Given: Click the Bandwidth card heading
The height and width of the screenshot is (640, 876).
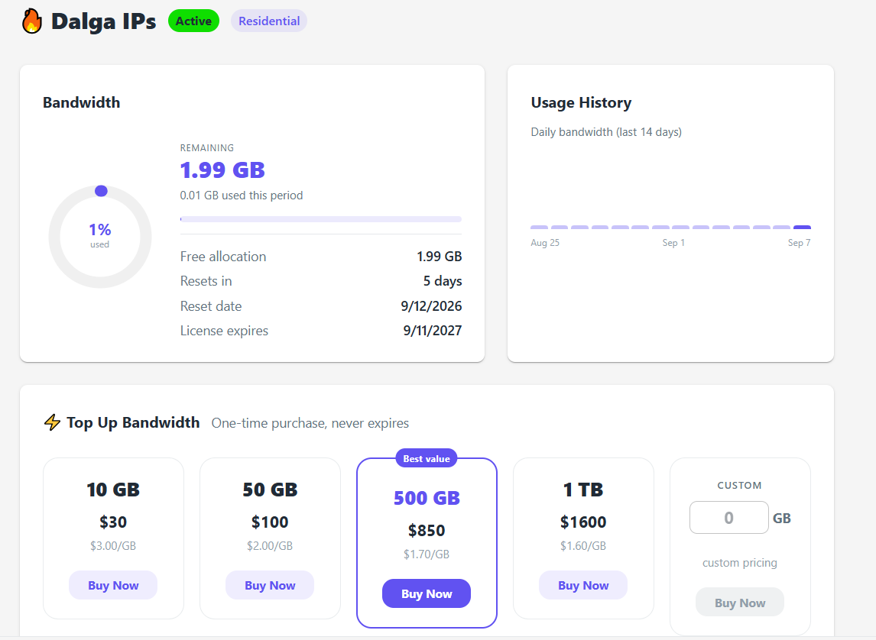Looking at the screenshot, I should tap(82, 102).
